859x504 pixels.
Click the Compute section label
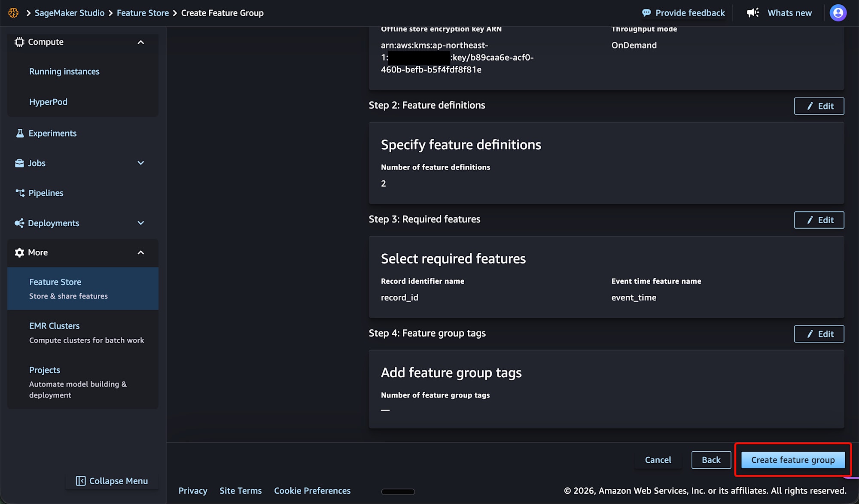tap(46, 42)
